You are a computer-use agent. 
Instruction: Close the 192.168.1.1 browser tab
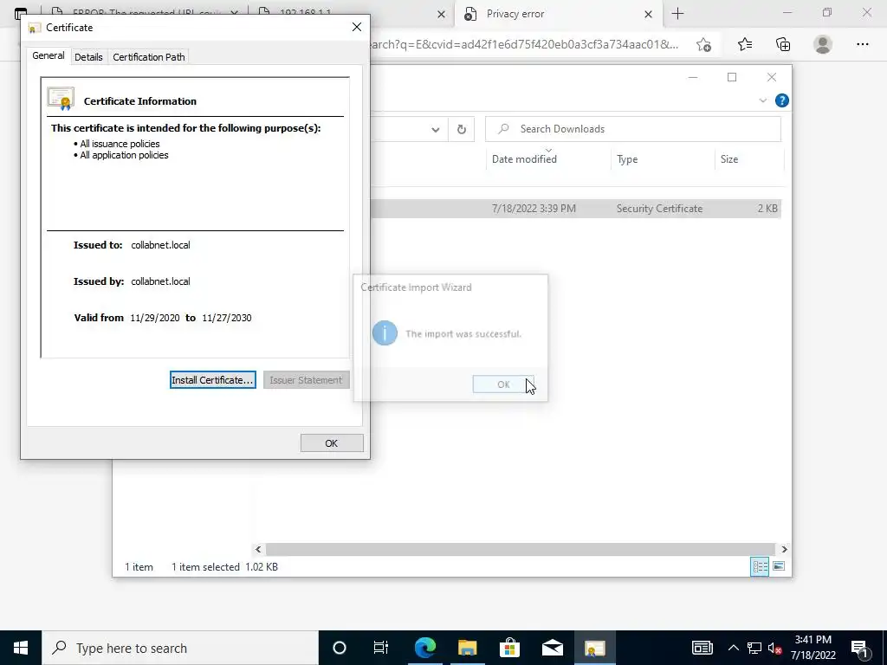tap(441, 14)
